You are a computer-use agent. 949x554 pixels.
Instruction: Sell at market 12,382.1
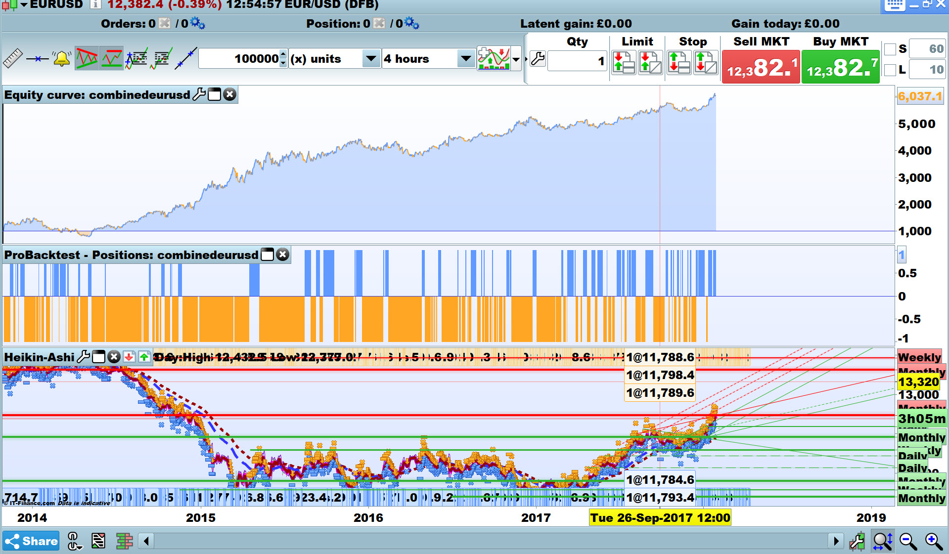[x=761, y=67]
